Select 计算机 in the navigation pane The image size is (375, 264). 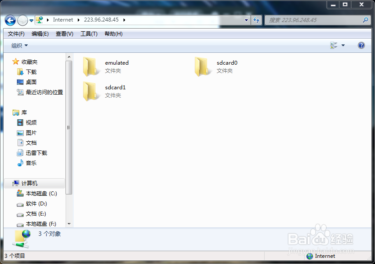coord(29,183)
